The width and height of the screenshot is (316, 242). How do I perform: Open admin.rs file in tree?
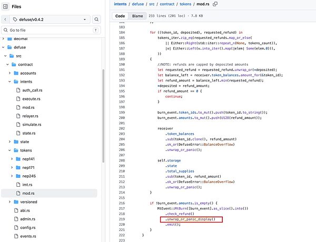(27, 219)
